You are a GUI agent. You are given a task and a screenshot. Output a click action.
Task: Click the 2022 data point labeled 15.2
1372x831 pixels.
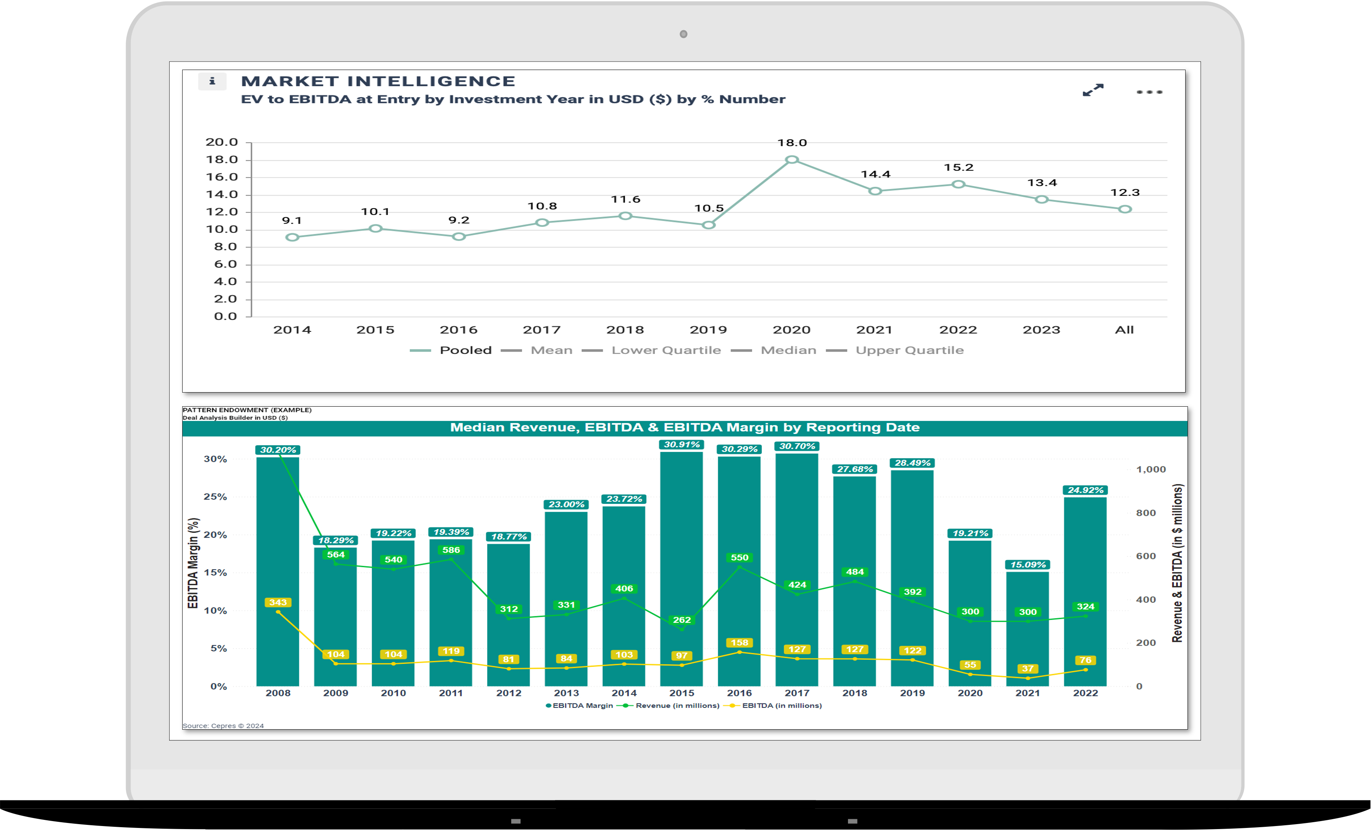(958, 184)
